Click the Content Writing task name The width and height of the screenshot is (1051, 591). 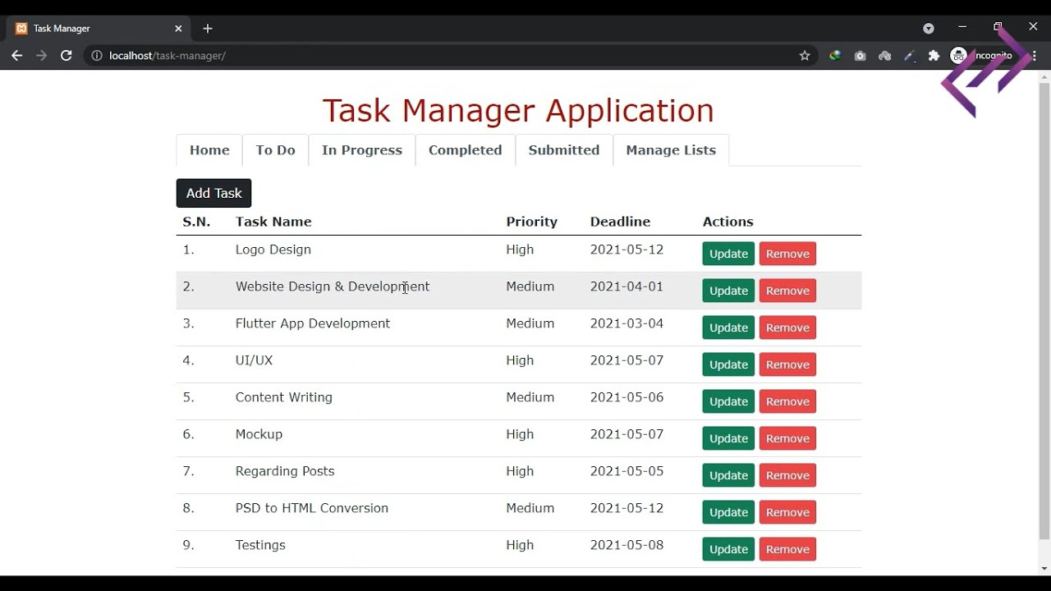[284, 397]
